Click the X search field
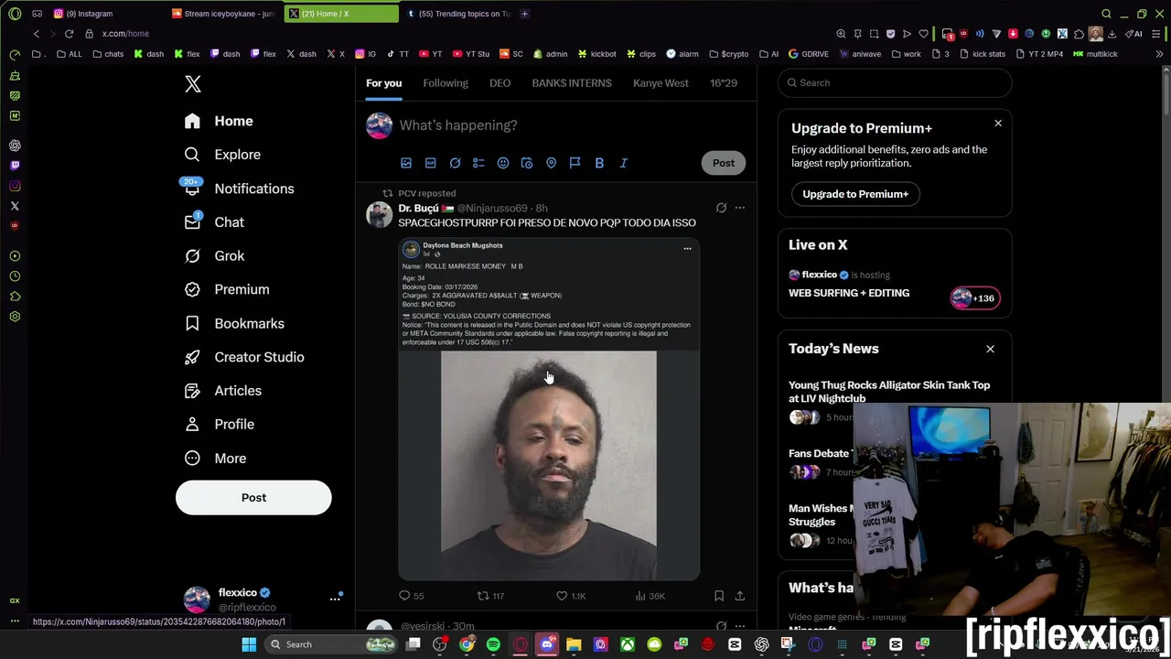 (x=895, y=82)
